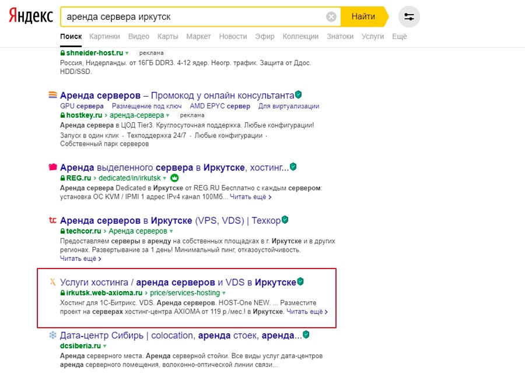Viewport: 525px width, 378px height.
Task: Open the Знатоки tab
Action: pyautogui.click(x=340, y=37)
